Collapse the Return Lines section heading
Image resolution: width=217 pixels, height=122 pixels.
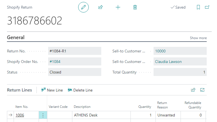point(19,90)
